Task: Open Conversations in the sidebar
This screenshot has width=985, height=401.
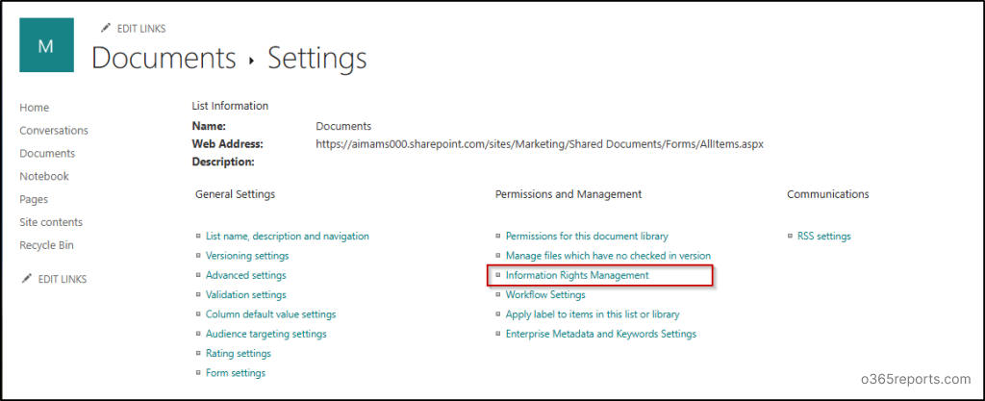Action: 54,131
